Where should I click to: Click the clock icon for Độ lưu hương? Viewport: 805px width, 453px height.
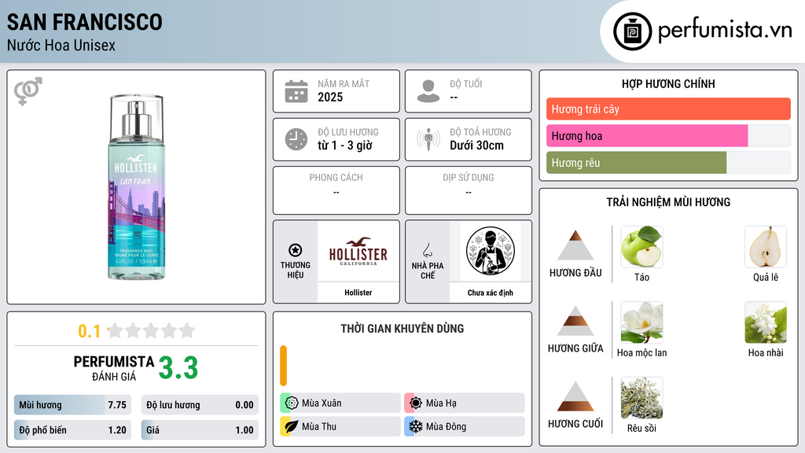click(x=296, y=139)
